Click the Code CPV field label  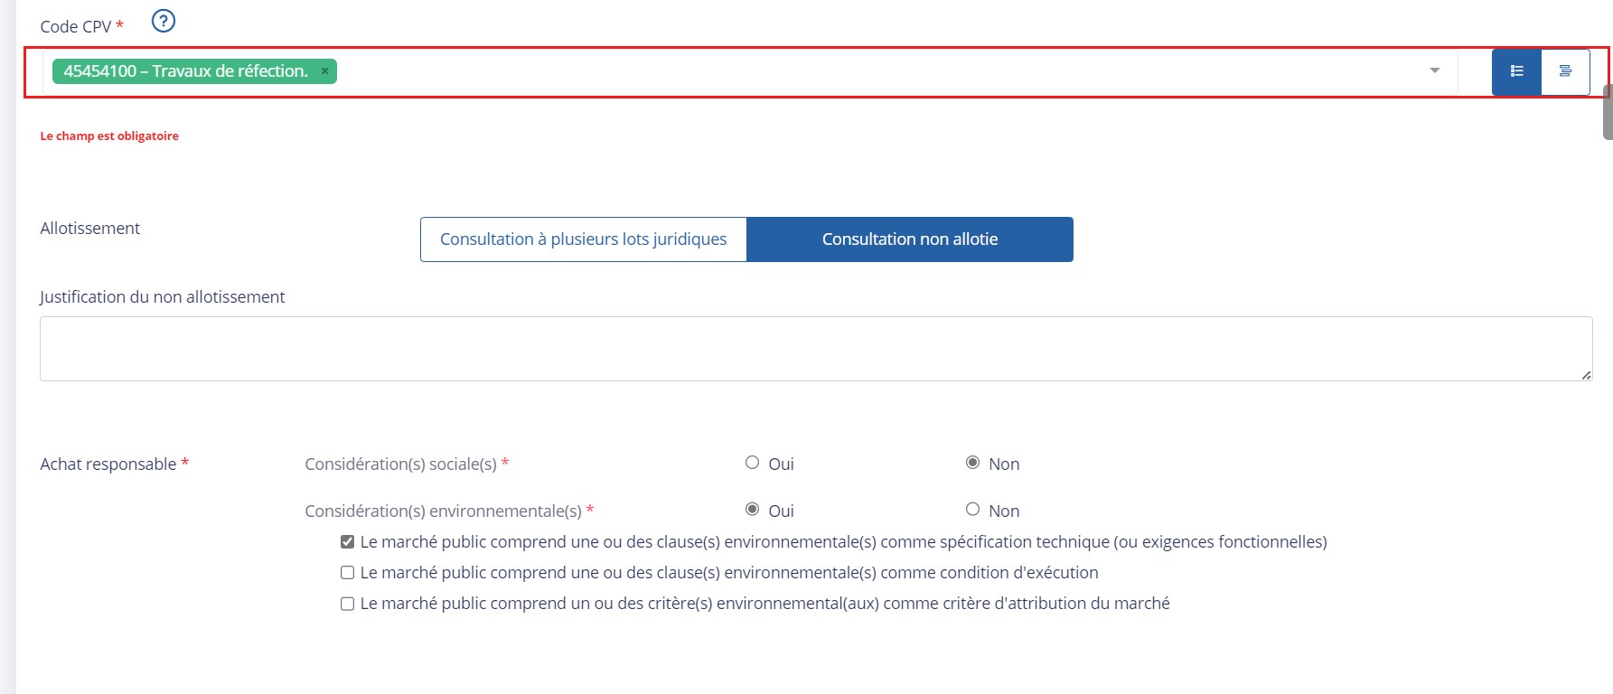(75, 27)
